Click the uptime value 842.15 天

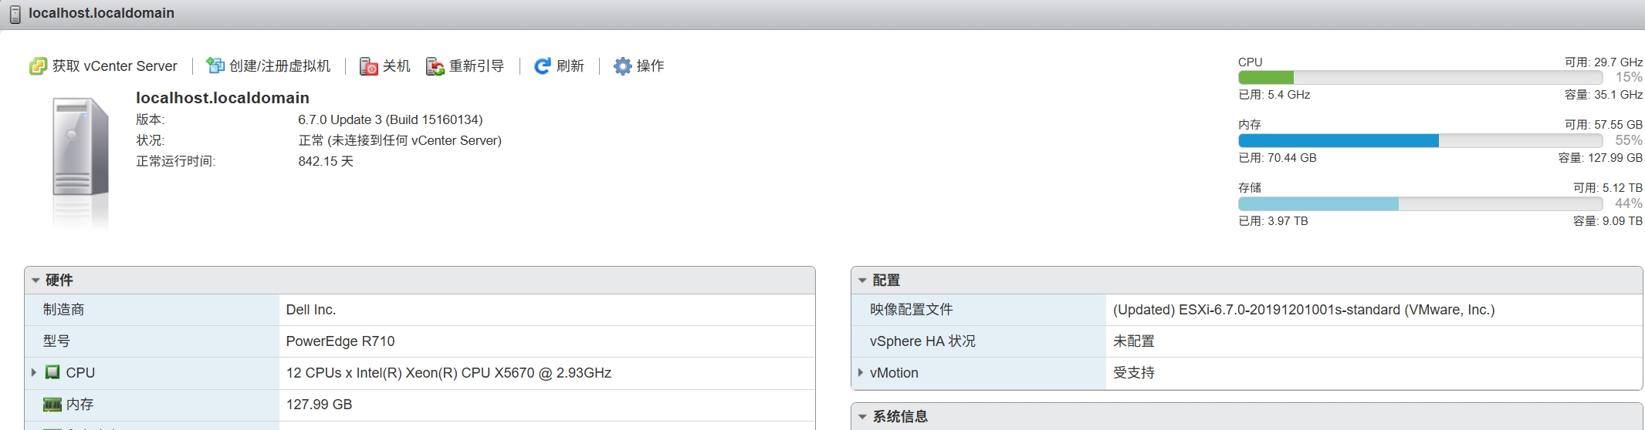326,161
